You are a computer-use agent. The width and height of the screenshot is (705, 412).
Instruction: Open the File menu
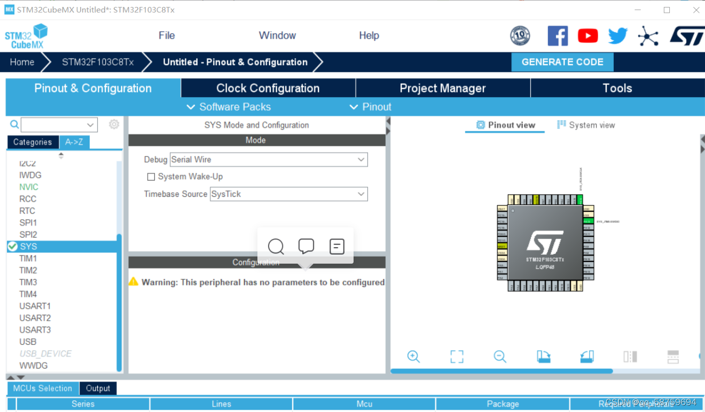click(166, 35)
